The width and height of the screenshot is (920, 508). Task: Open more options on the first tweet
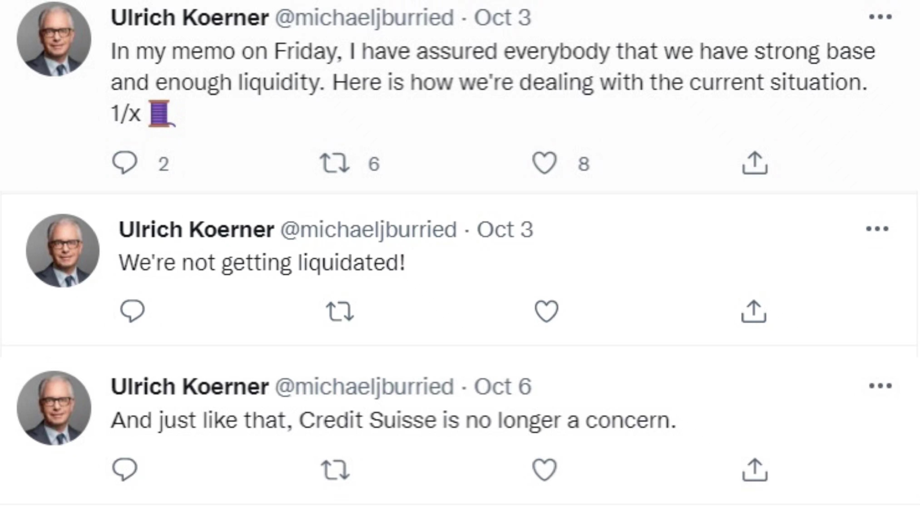[x=880, y=18]
